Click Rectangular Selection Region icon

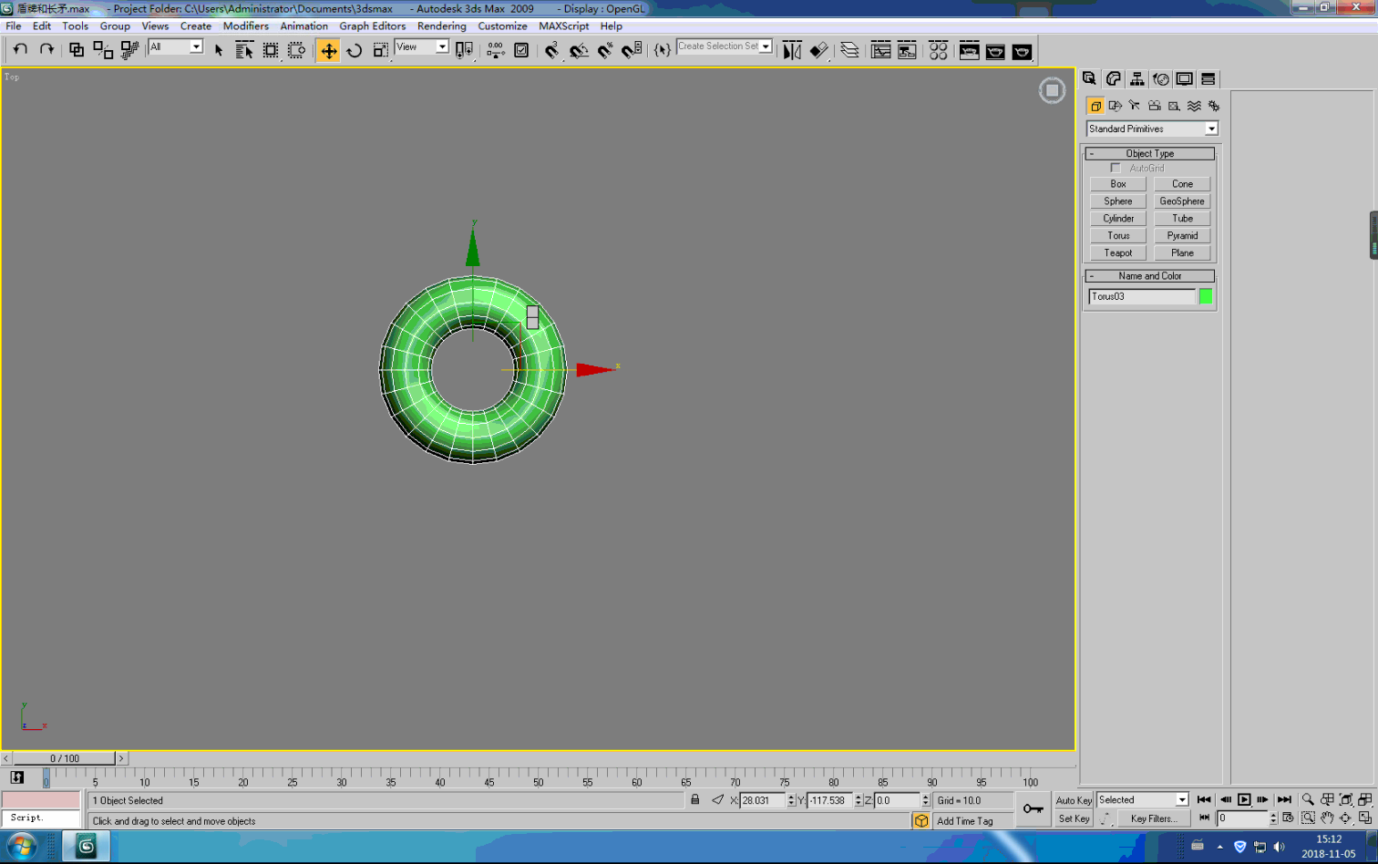pyautogui.click(x=271, y=50)
